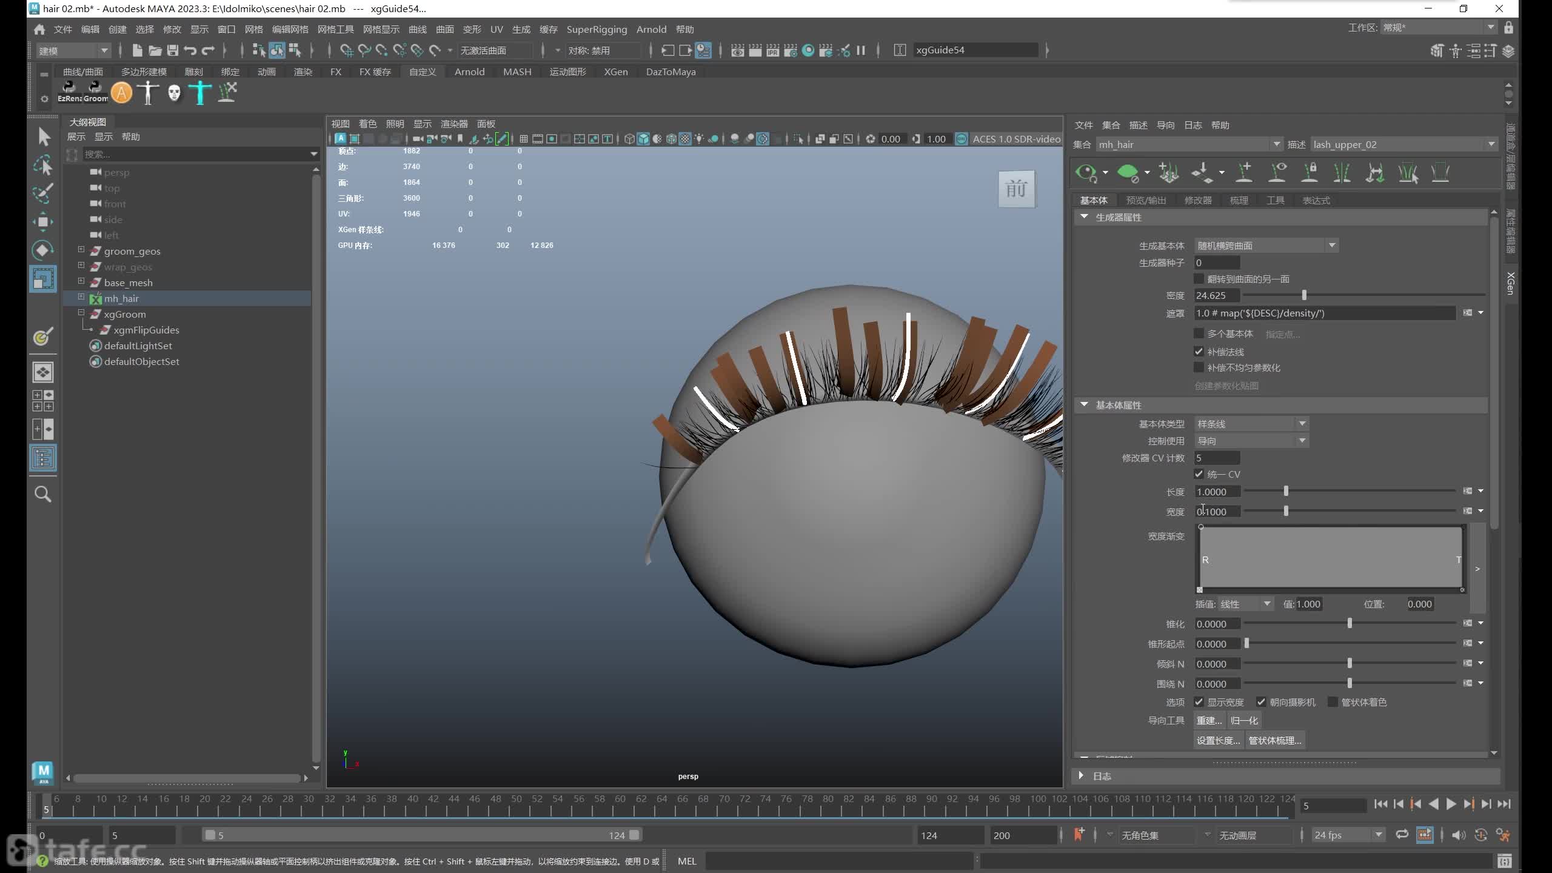Click the orange A shelf icon
The image size is (1552, 873).
pyautogui.click(x=122, y=92)
